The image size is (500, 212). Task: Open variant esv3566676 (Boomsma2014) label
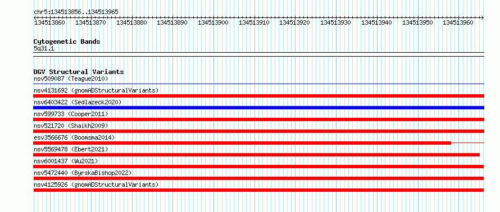coord(74,137)
